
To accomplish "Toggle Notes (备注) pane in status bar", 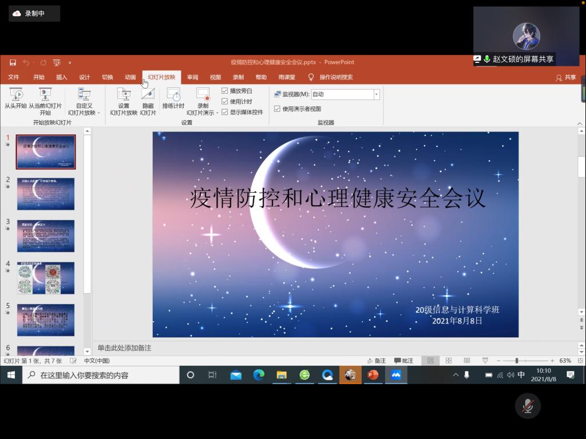I will click(x=377, y=361).
